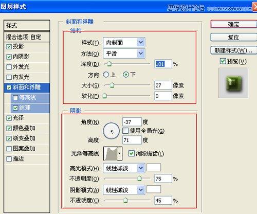Viewport: 257px width, 214px height.
Task: Uncheck the 斜面和浮雕 checkbox
Action: coord(9,87)
